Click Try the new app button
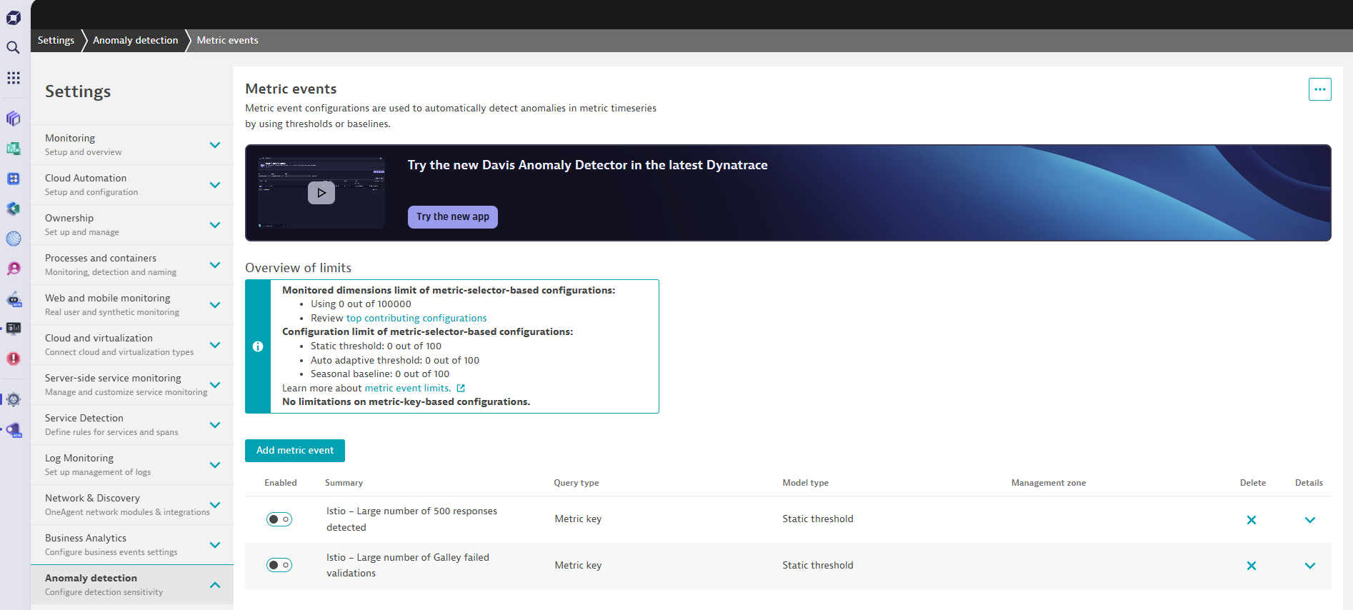 point(453,217)
